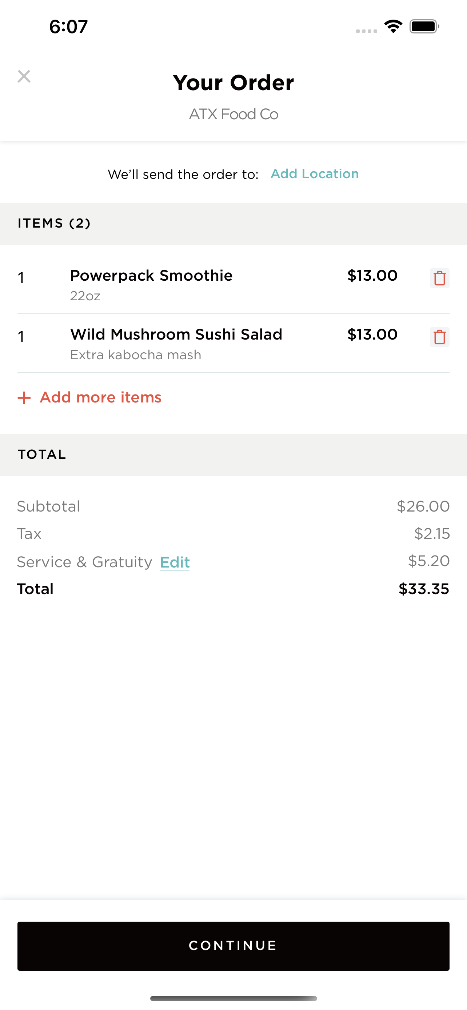Select Add more items
This screenshot has height=1010, width=467.
[100, 398]
